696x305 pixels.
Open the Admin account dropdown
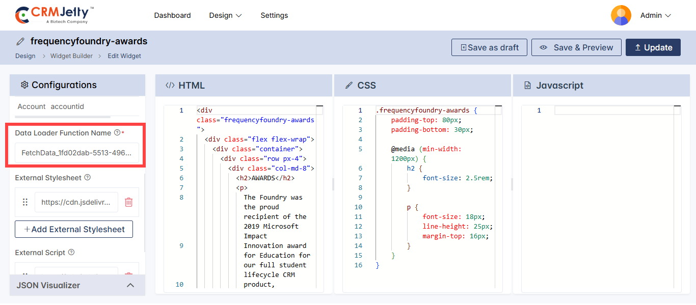pos(655,15)
